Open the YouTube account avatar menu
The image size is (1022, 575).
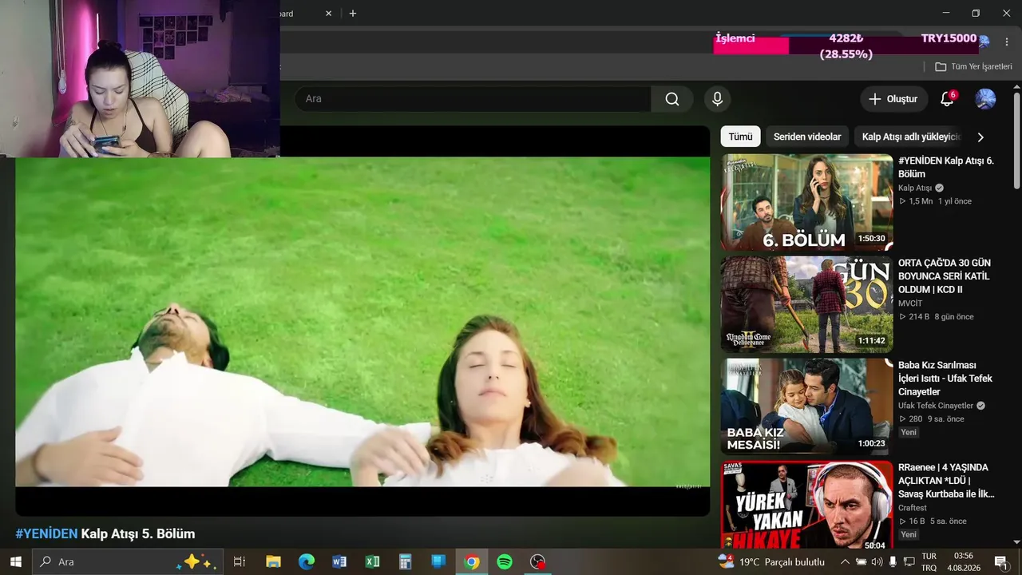pos(985,99)
